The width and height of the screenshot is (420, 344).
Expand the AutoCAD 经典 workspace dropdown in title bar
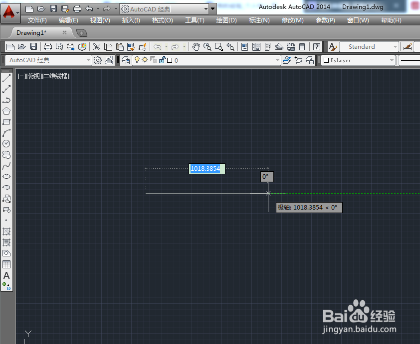click(206, 9)
